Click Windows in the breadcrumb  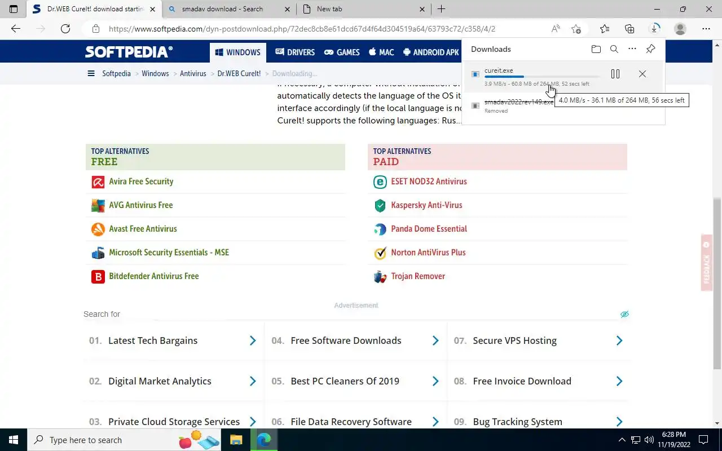tap(155, 73)
